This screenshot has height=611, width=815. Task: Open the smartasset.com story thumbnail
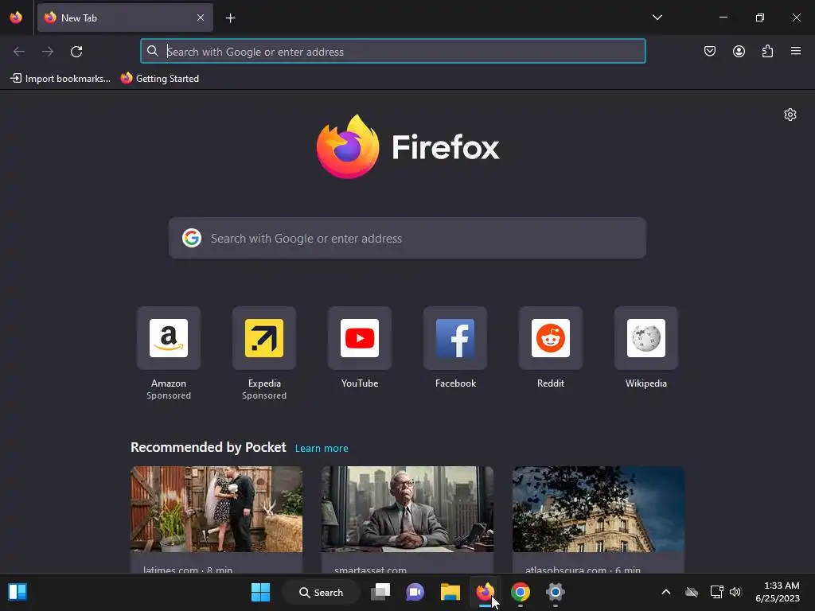pos(407,509)
